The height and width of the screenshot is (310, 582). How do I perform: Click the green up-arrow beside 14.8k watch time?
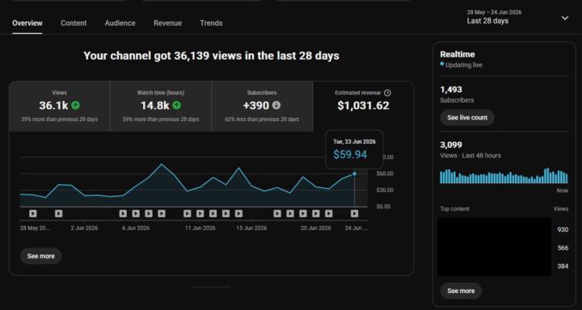click(x=177, y=105)
